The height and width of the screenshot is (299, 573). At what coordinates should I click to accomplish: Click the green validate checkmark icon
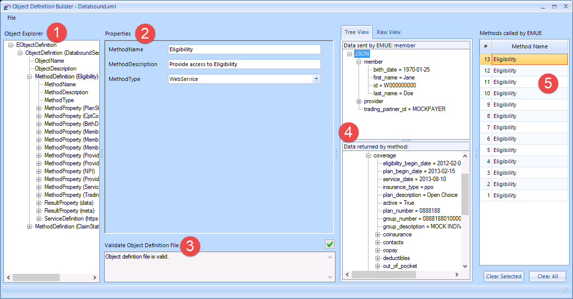coord(329,244)
